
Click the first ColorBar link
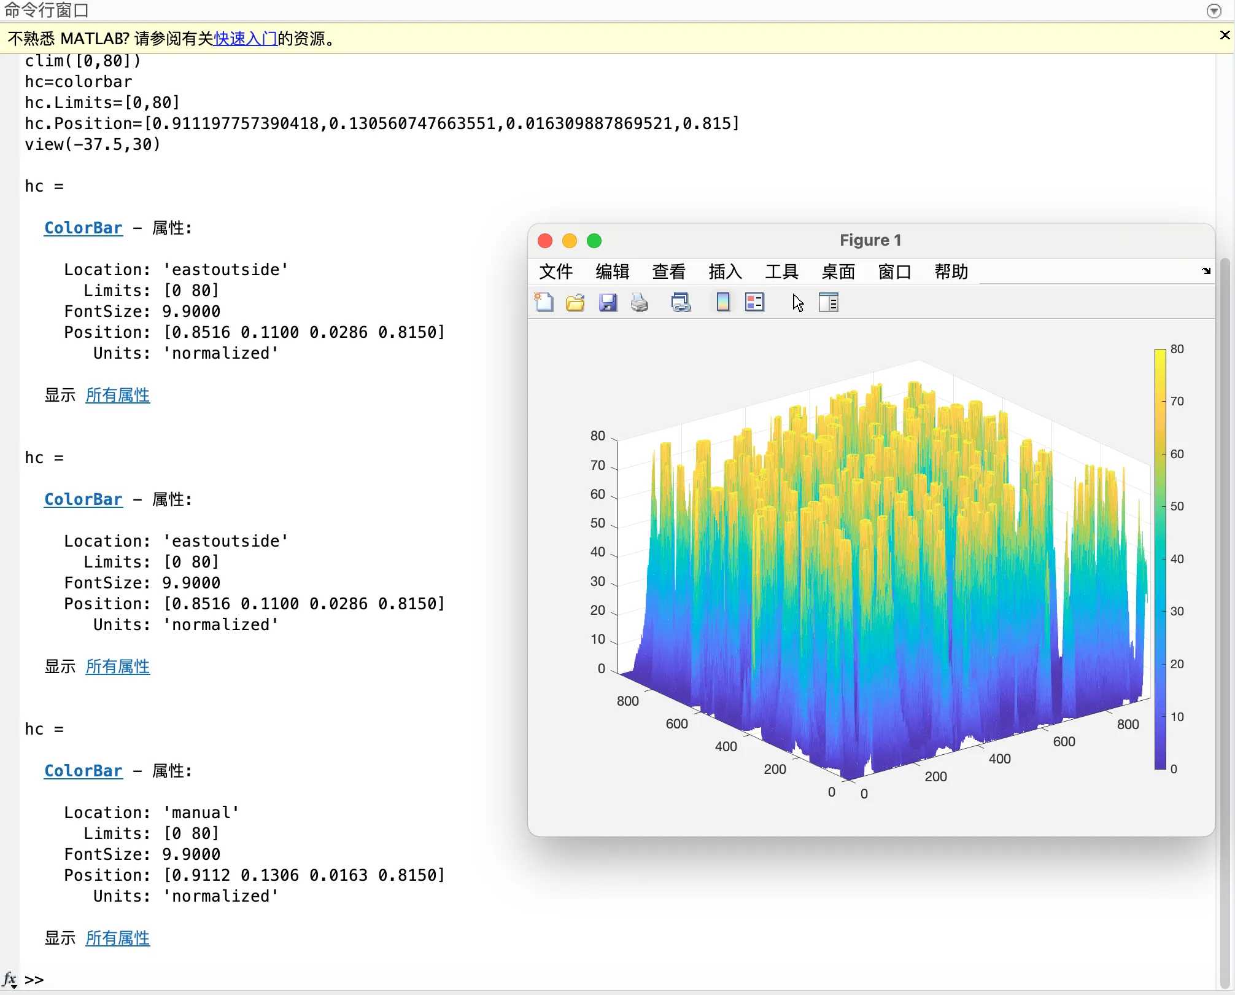pyautogui.click(x=83, y=228)
